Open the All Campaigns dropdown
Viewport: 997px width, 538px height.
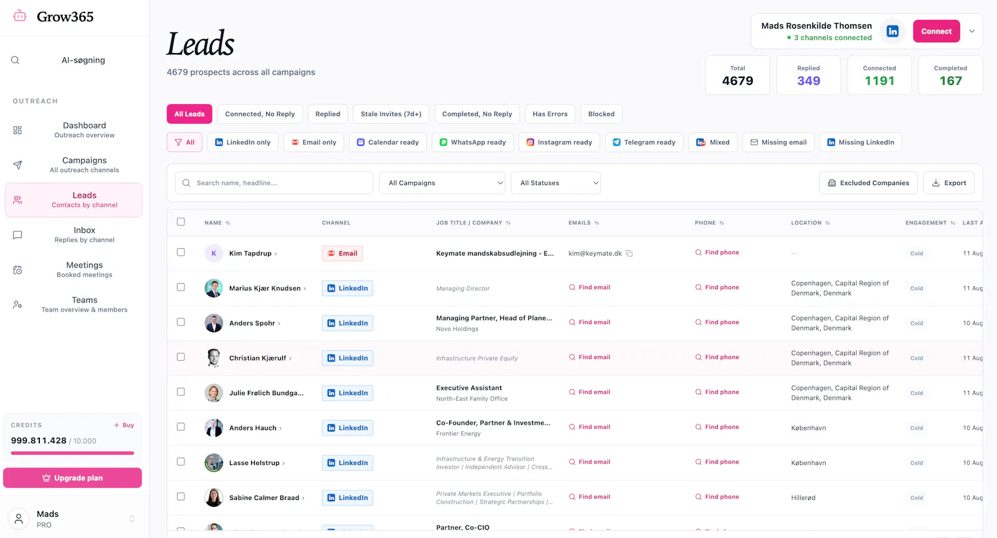pos(442,183)
